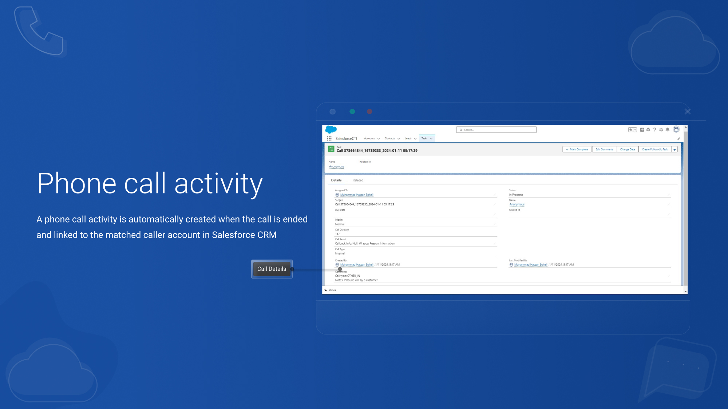Expand the favorites list dropdown arrow
Image resolution: width=728 pixels, height=409 pixels.
click(635, 130)
